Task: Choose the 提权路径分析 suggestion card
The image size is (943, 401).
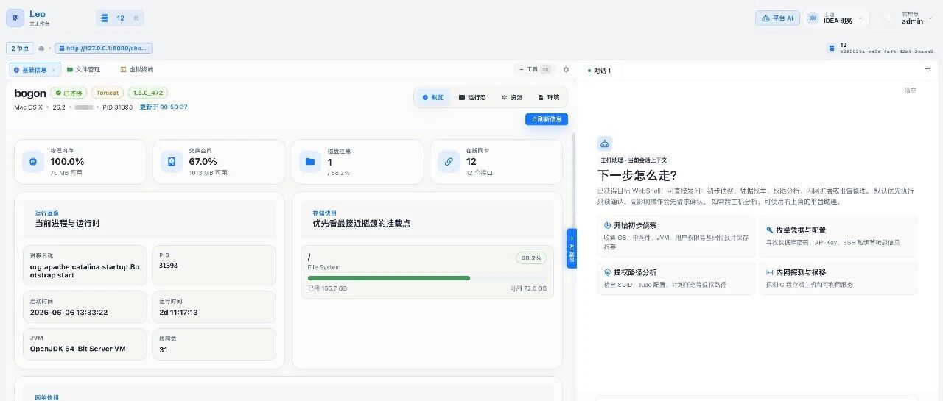Action: 676,279
